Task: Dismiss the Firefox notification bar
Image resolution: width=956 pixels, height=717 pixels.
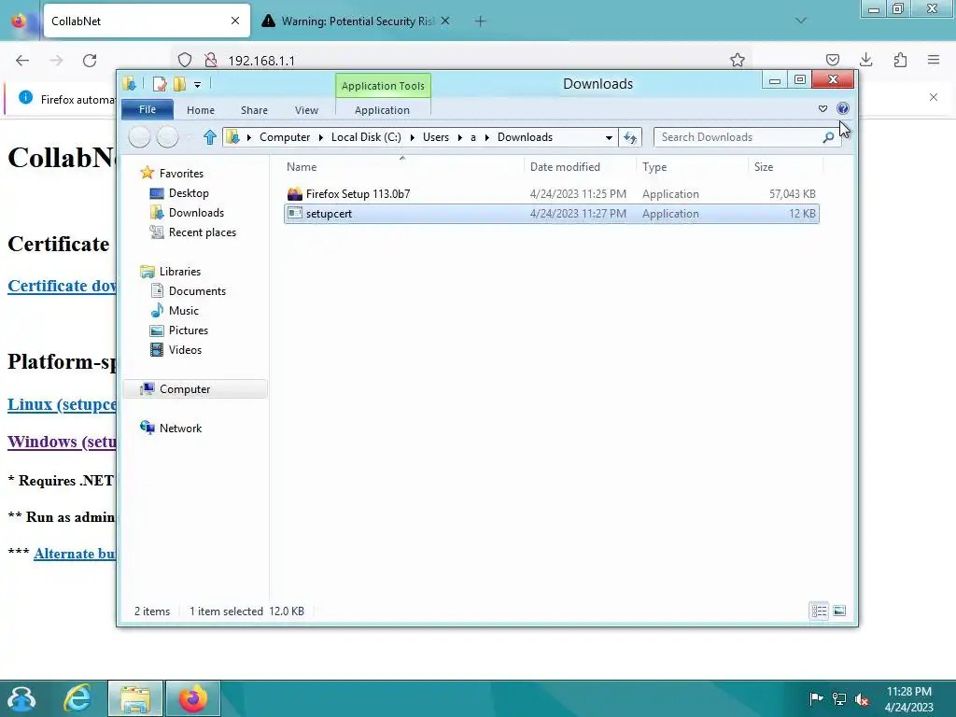Action: tap(934, 97)
